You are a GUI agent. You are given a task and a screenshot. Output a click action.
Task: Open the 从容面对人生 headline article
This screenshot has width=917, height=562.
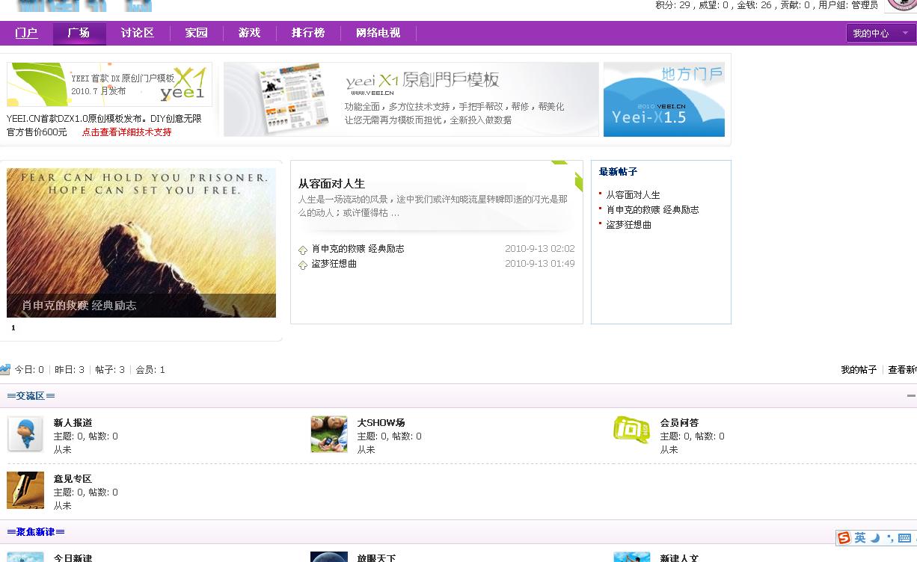pos(331,184)
